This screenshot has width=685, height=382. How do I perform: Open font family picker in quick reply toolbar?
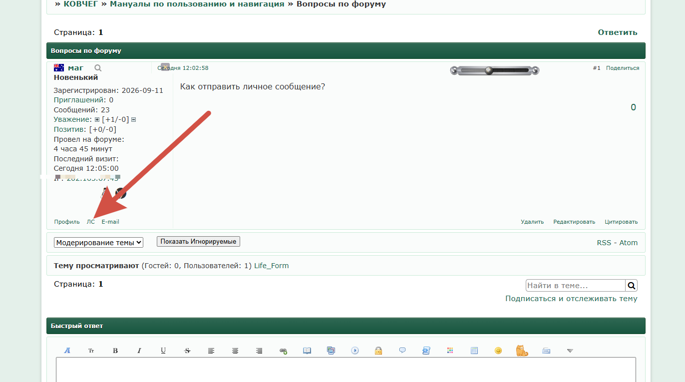(67, 351)
